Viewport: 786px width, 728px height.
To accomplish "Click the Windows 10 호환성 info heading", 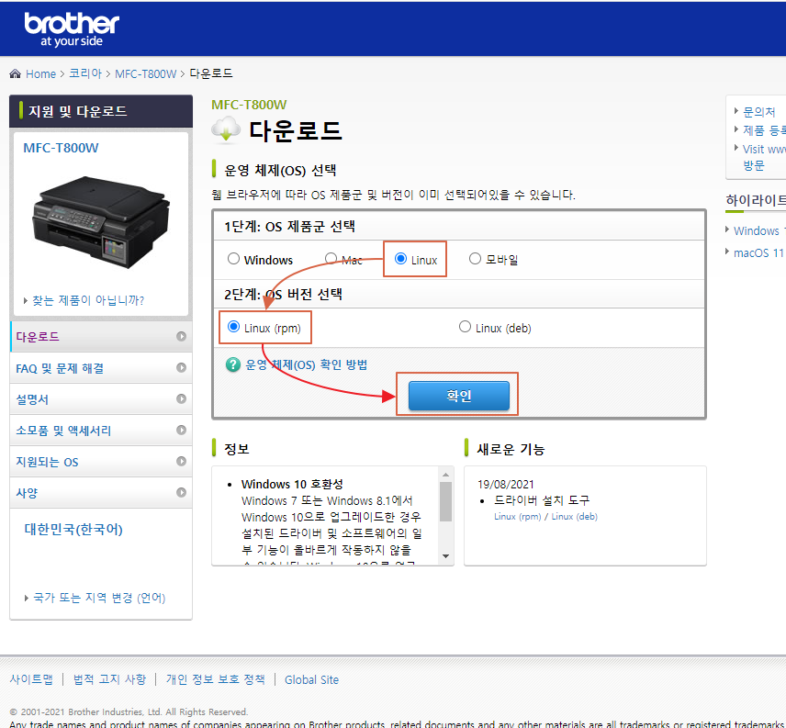I will tap(292, 484).
